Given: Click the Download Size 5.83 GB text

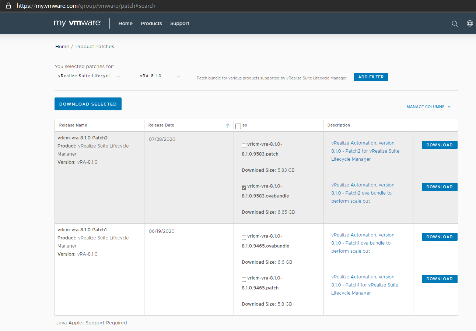Looking at the screenshot, I should click(268, 170).
